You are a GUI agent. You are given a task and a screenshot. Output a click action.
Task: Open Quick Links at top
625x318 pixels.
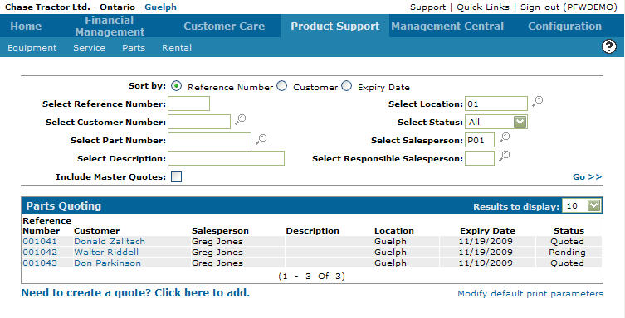[483, 7]
